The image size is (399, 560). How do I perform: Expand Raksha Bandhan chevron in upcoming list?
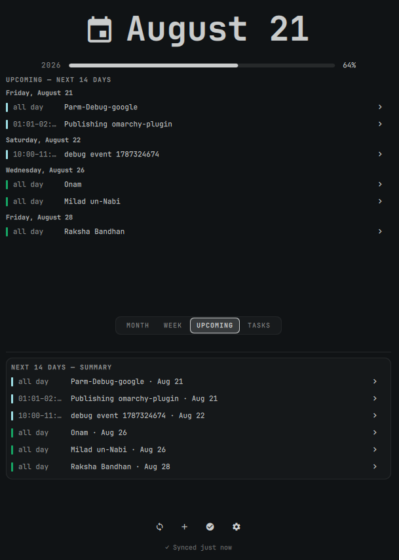[380, 231]
